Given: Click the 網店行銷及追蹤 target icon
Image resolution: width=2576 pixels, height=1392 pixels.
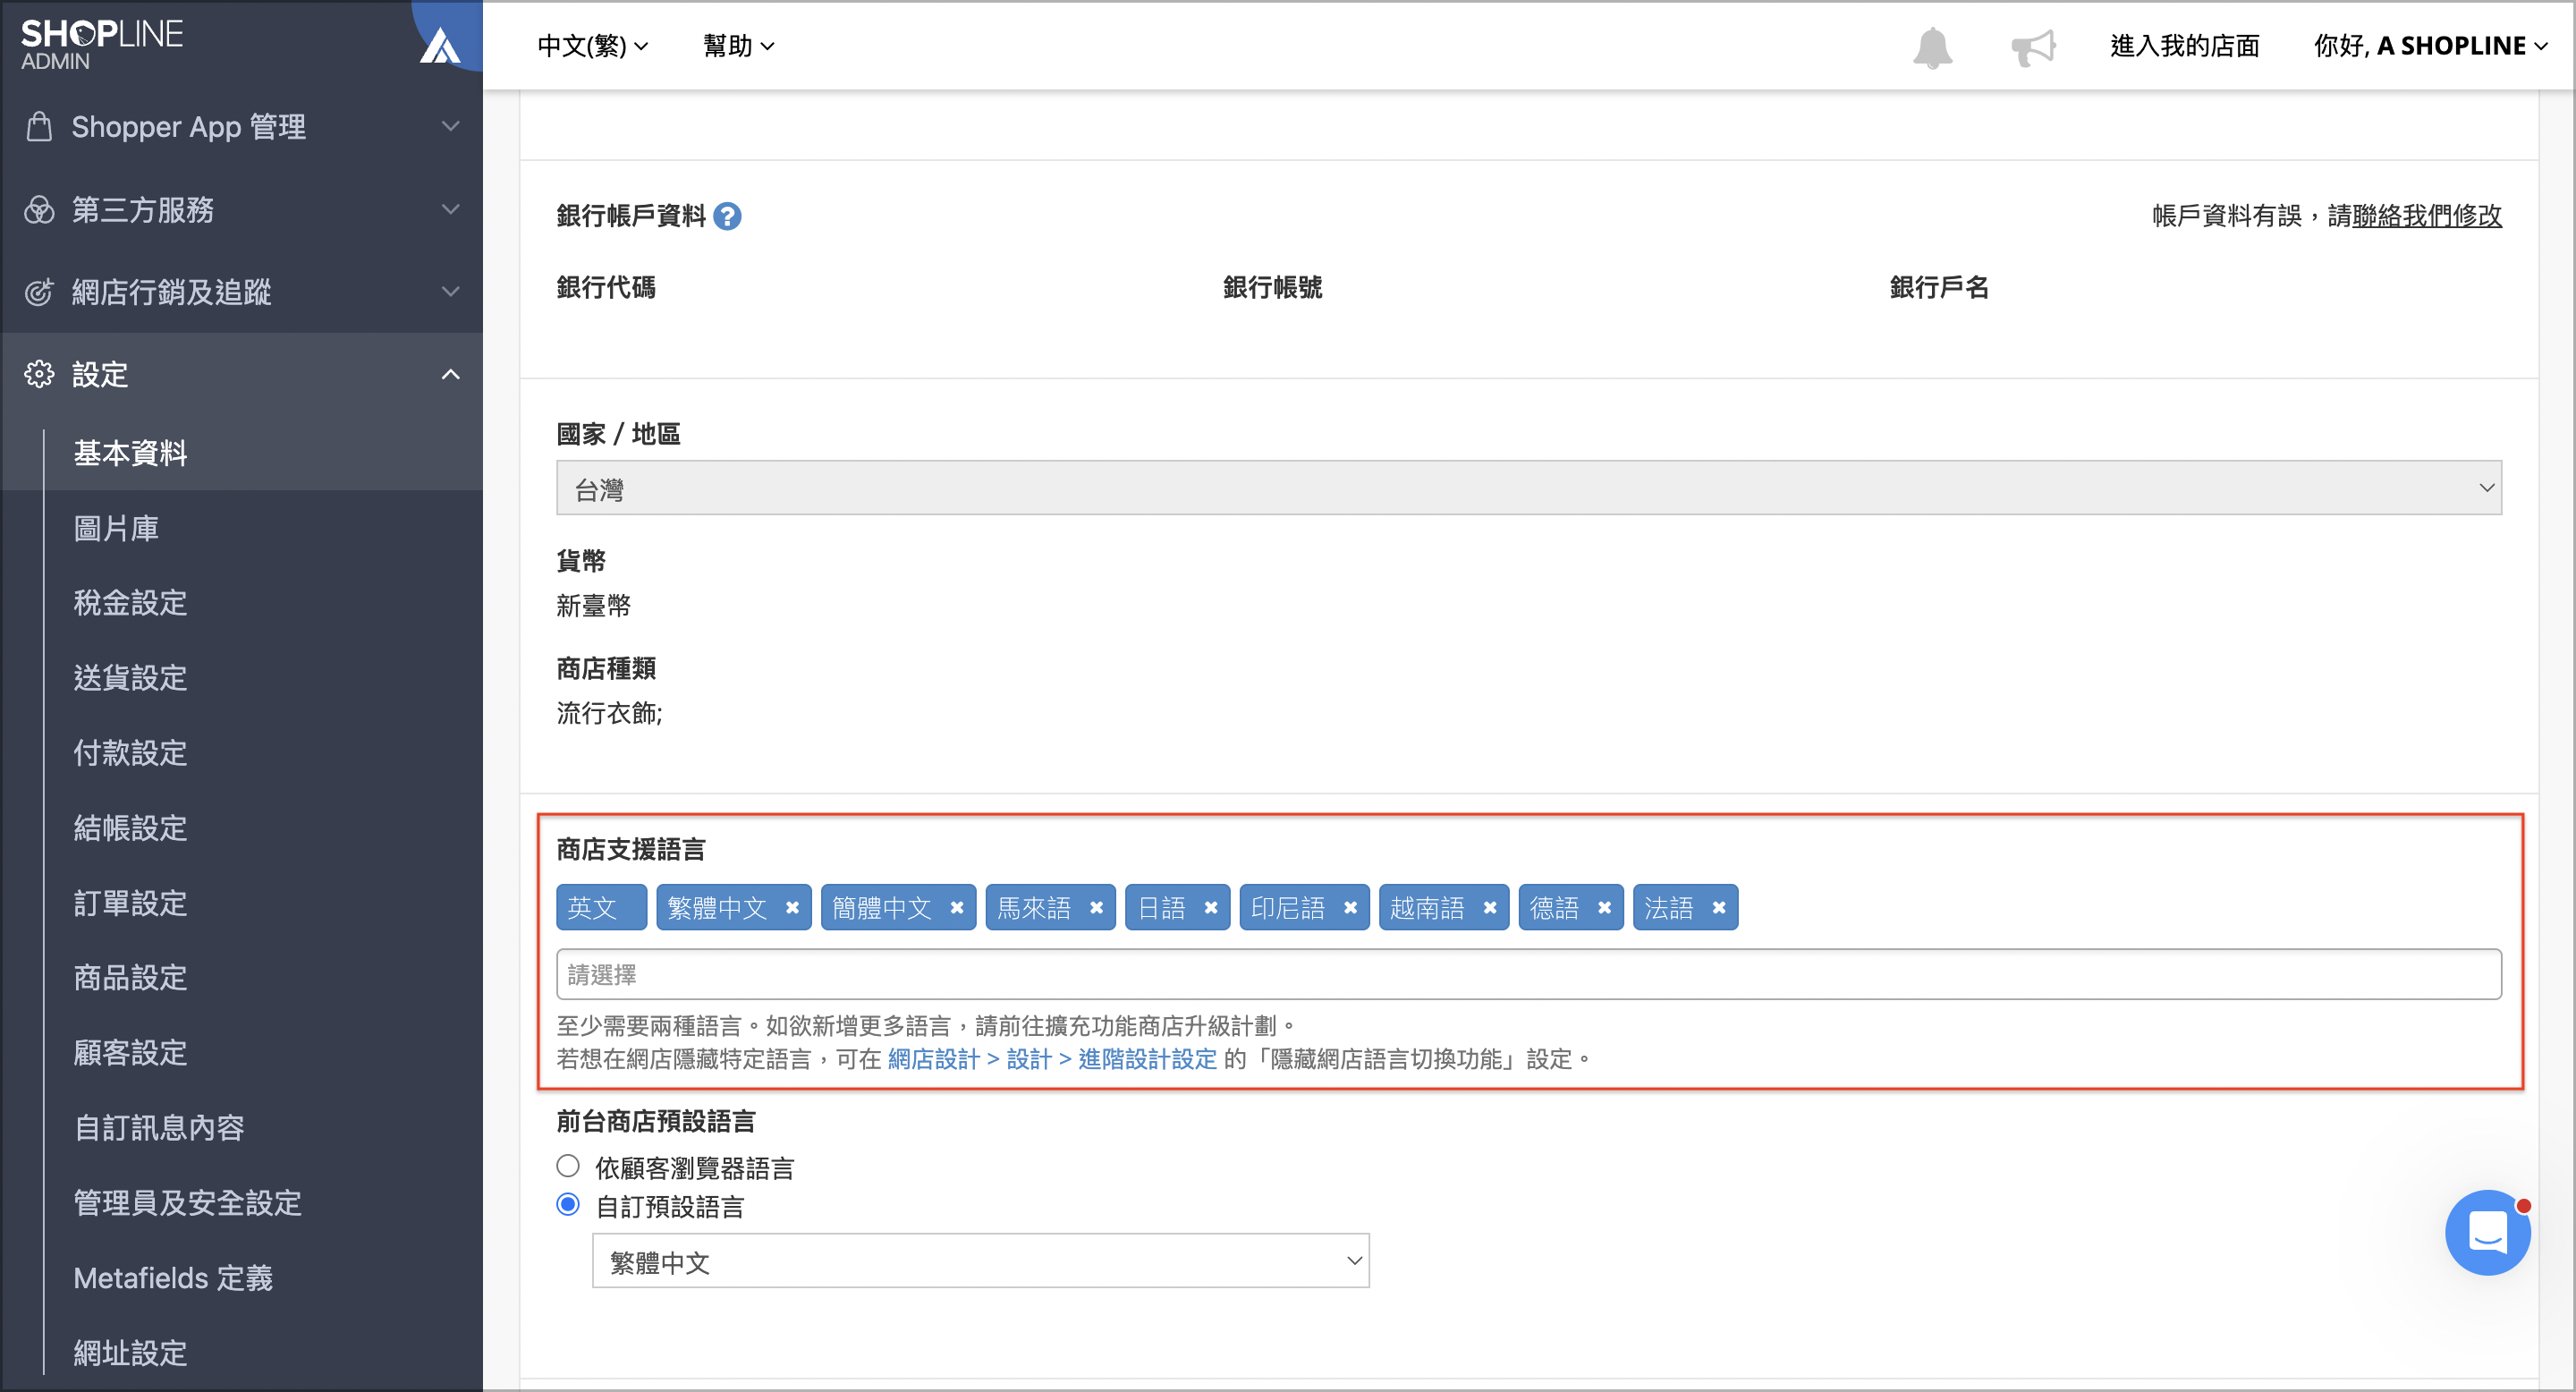Looking at the screenshot, I should pyautogui.click(x=39, y=292).
